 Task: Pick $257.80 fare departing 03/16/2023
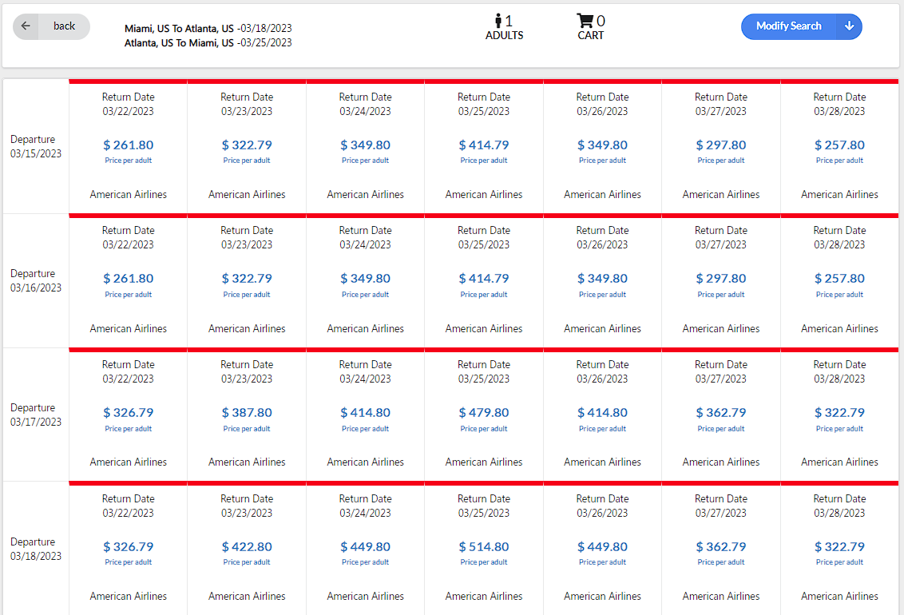[x=839, y=279]
